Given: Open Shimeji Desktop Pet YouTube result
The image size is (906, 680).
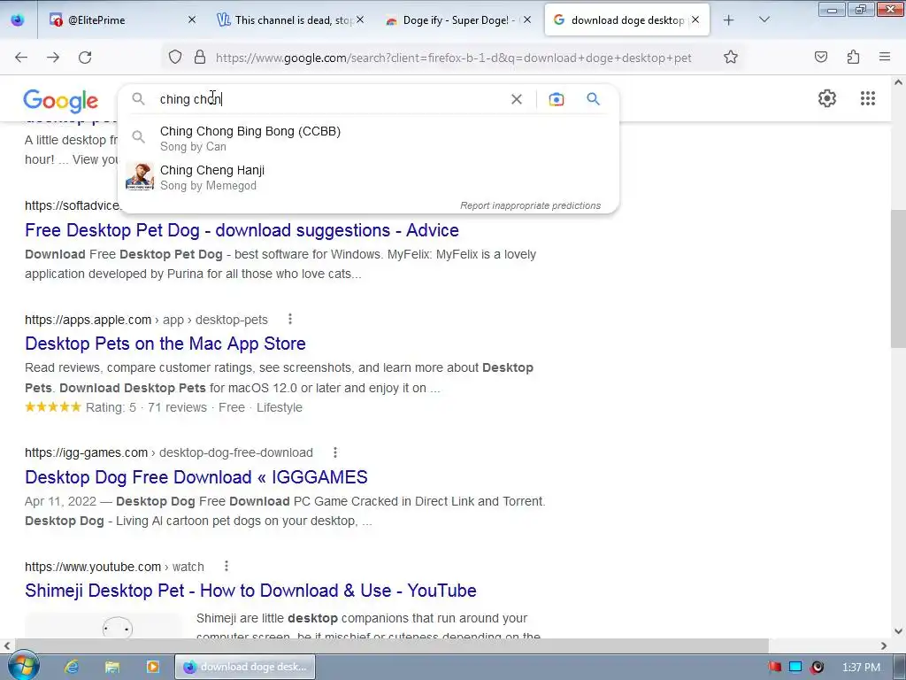Looking at the screenshot, I should click(250, 591).
